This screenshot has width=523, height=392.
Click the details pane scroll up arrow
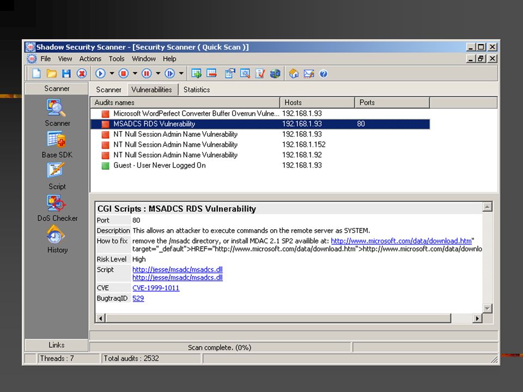pyautogui.click(x=487, y=207)
